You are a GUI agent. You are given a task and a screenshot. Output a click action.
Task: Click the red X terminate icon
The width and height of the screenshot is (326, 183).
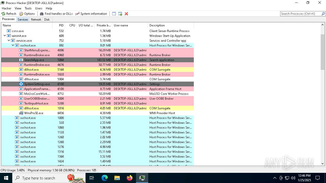tap(126, 14)
